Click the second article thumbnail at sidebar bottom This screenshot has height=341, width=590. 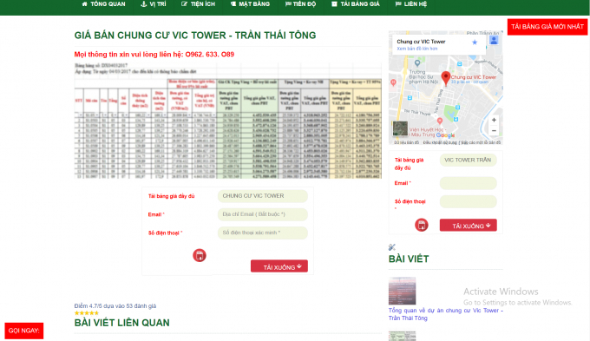point(402,336)
